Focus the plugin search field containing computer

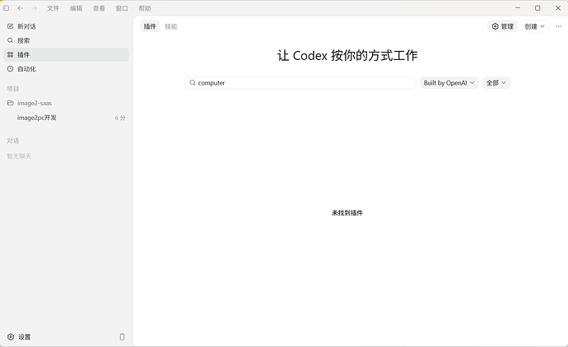(300, 83)
